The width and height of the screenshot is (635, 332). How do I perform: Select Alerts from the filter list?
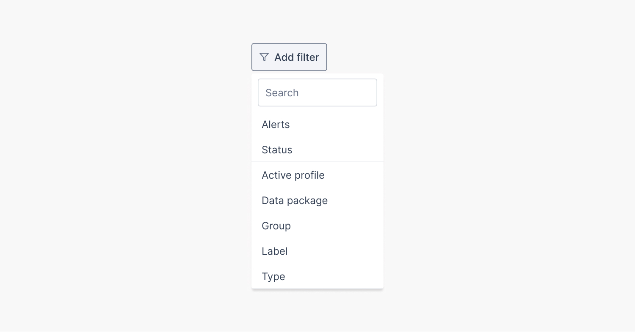tap(276, 125)
